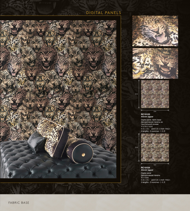This screenshot has height=211, width=190.
Task: Click 'Allover jaguar' name under RC19104
Action: tap(147, 170)
